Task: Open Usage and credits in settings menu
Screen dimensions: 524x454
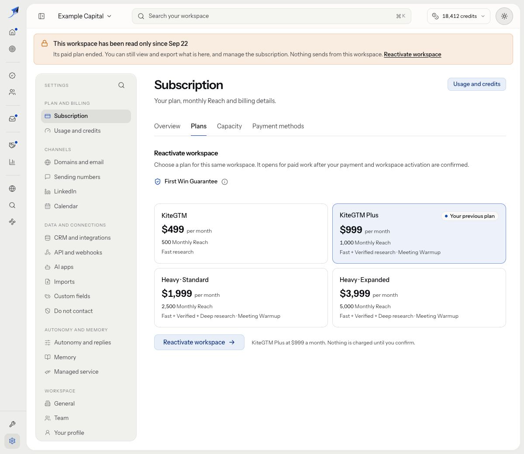Action: (86, 131)
